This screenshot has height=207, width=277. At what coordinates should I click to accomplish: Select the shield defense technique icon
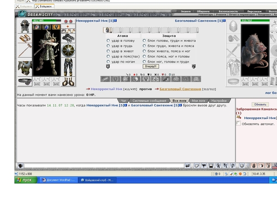pyautogui.click(x=115, y=79)
